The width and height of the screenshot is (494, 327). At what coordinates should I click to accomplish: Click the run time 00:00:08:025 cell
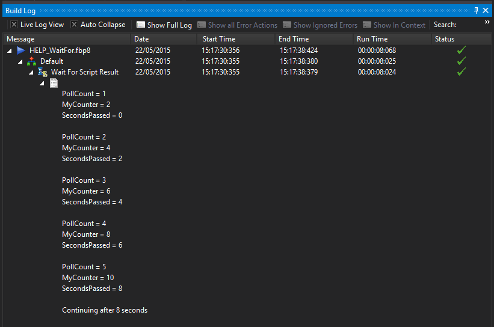pyautogui.click(x=377, y=61)
